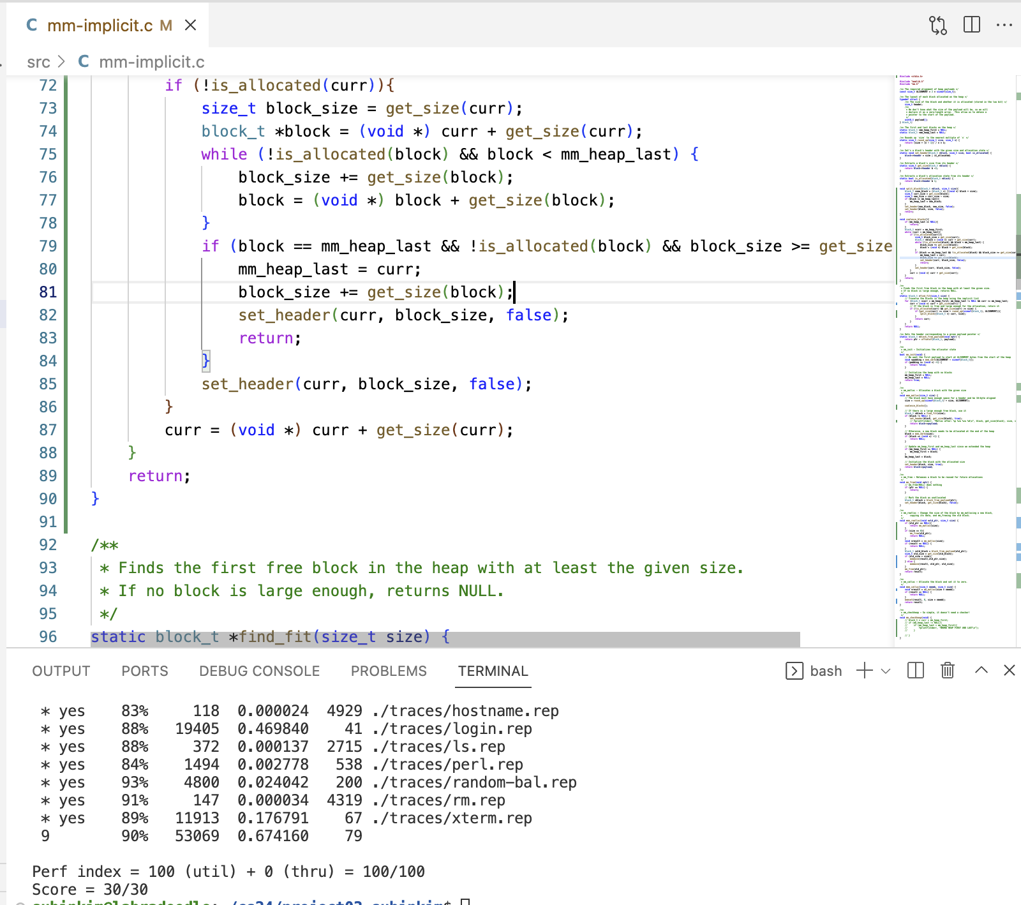Click the chevron between breadcrumb items
1021x905 pixels.
pos(62,62)
